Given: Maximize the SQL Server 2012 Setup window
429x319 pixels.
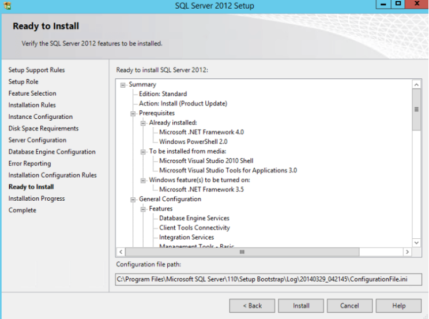Looking at the screenshot, I should tap(398, 5).
